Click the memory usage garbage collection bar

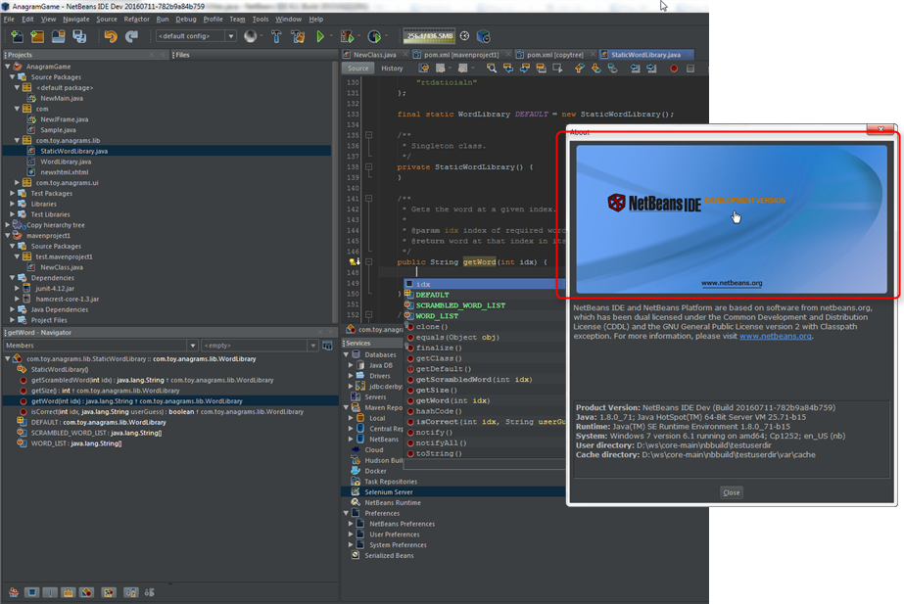(428, 36)
